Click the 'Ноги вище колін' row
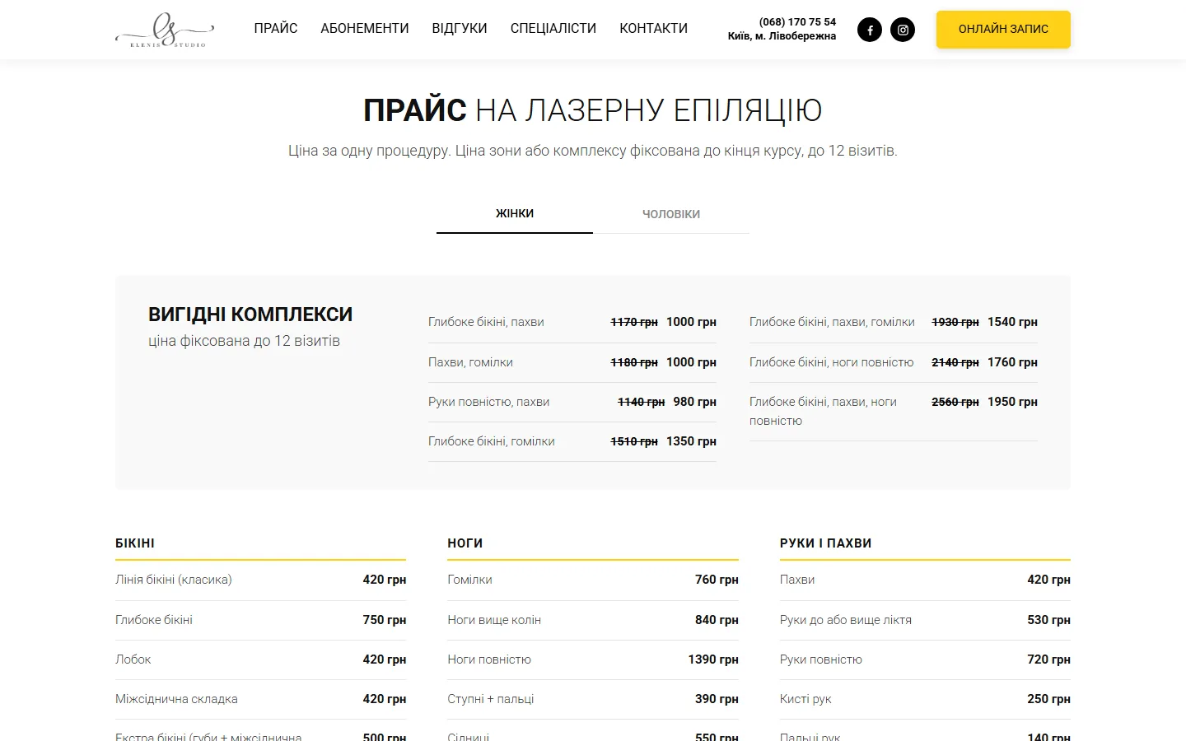This screenshot has width=1186, height=741. (593, 620)
